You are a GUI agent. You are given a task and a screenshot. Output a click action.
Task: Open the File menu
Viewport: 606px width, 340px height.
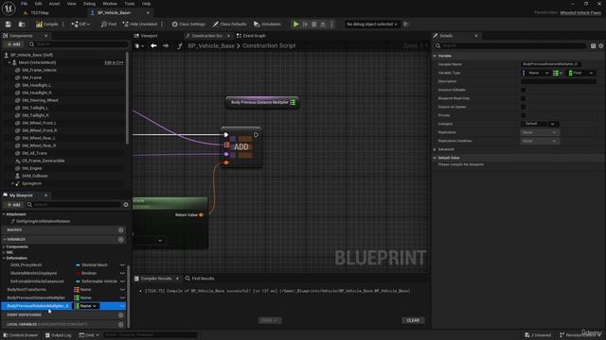[x=24, y=4]
